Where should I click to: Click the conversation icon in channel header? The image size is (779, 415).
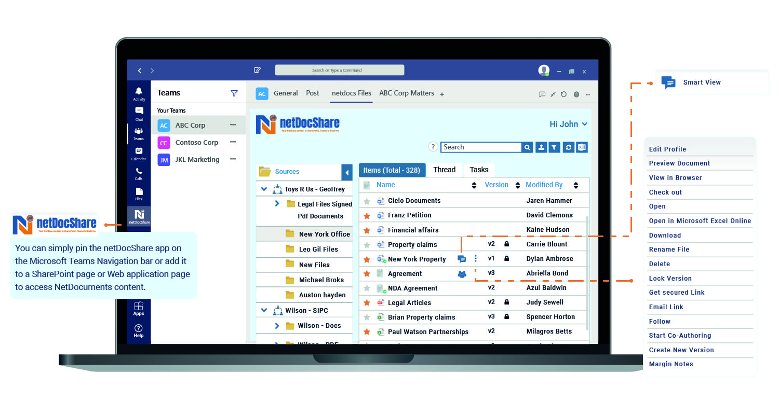click(x=542, y=94)
